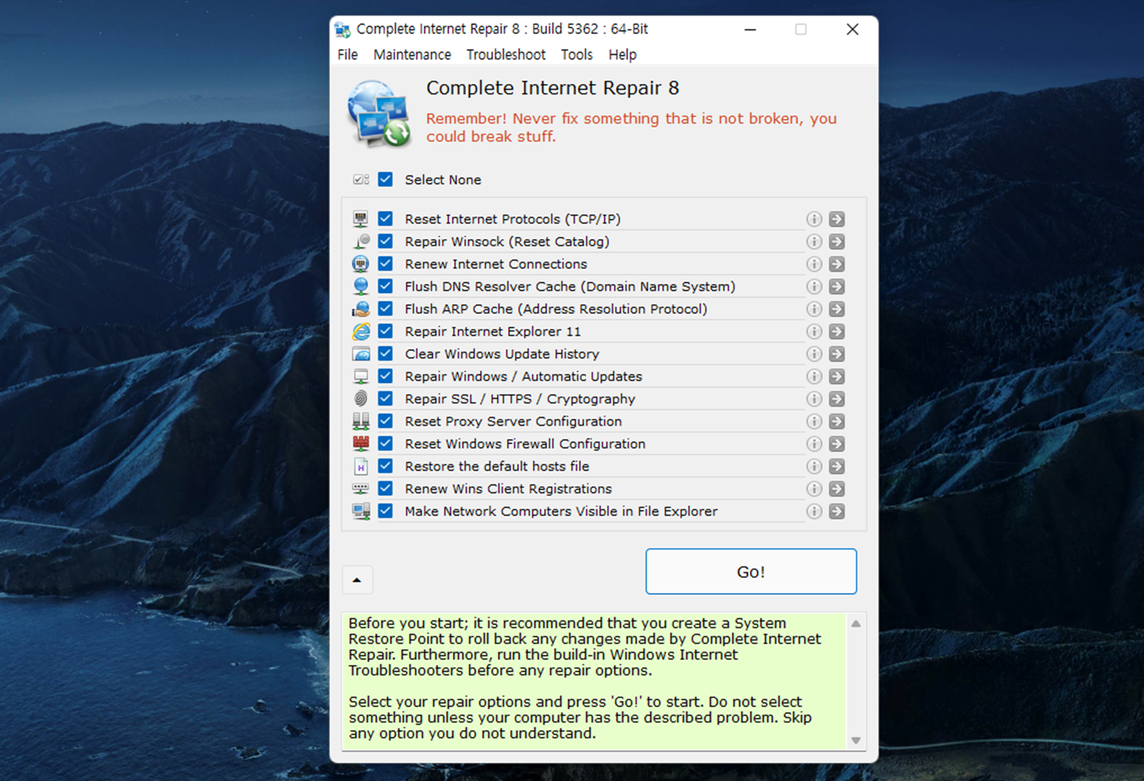Uncheck Restore the default hosts file
This screenshot has height=781, width=1144.
386,466
